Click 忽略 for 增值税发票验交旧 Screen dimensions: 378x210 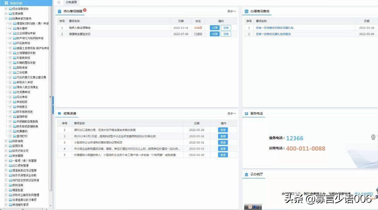pos(226,34)
